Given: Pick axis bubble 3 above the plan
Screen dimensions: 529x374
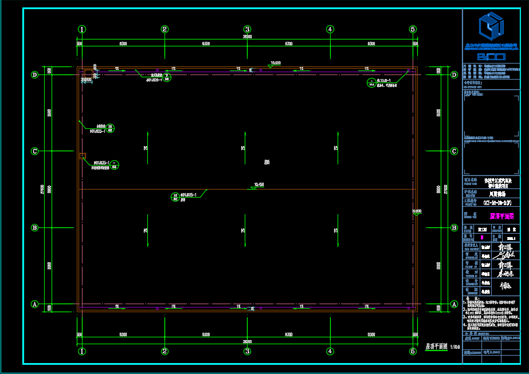Looking at the screenshot, I should pos(247,29).
